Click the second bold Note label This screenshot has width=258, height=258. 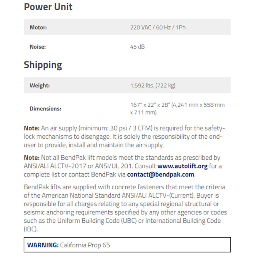[x=31, y=158]
